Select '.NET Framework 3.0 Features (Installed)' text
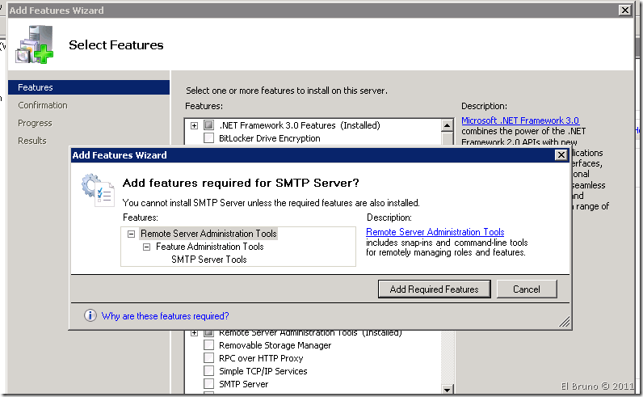This screenshot has height=397, width=643. coord(300,125)
